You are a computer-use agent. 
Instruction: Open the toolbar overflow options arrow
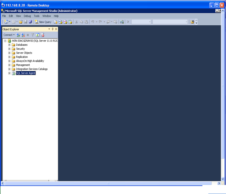pyautogui.click(x=196, y=22)
